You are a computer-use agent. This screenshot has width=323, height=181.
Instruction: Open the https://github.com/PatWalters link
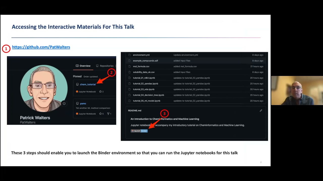click(41, 47)
